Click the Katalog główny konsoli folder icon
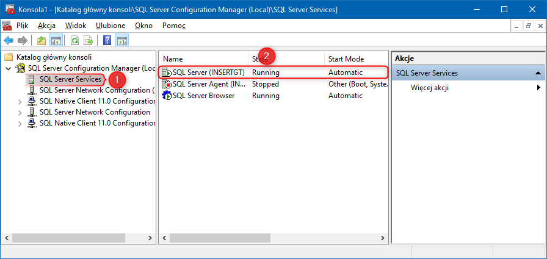The image size is (547, 259). coord(10,57)
